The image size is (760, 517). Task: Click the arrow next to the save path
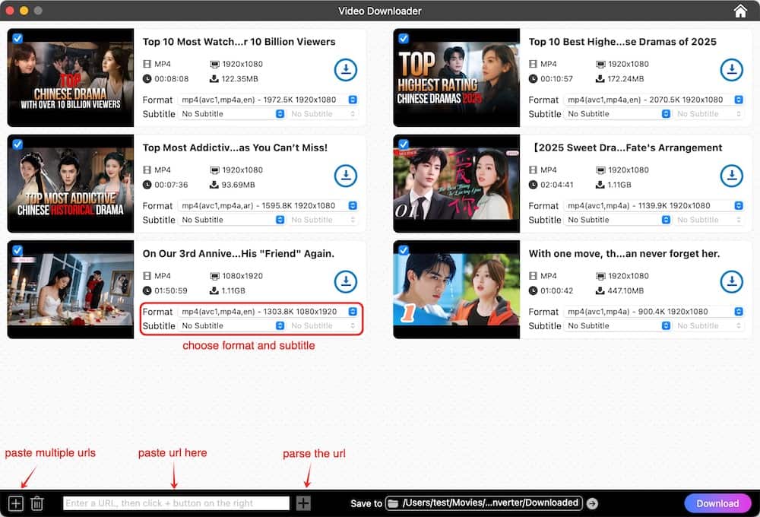click(x=591, y=503)
